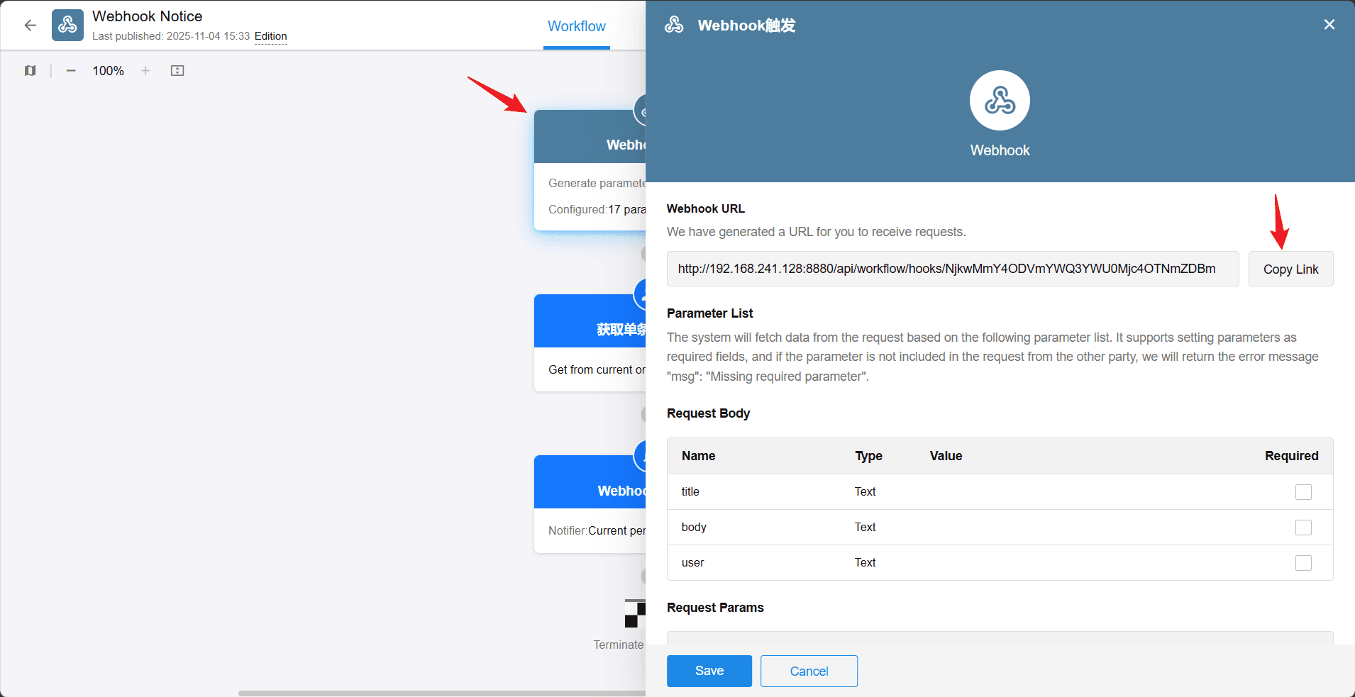This screenshot has height=697, width=1355.
Task: Zoom in with the plus icon
Action: point(145,71)
